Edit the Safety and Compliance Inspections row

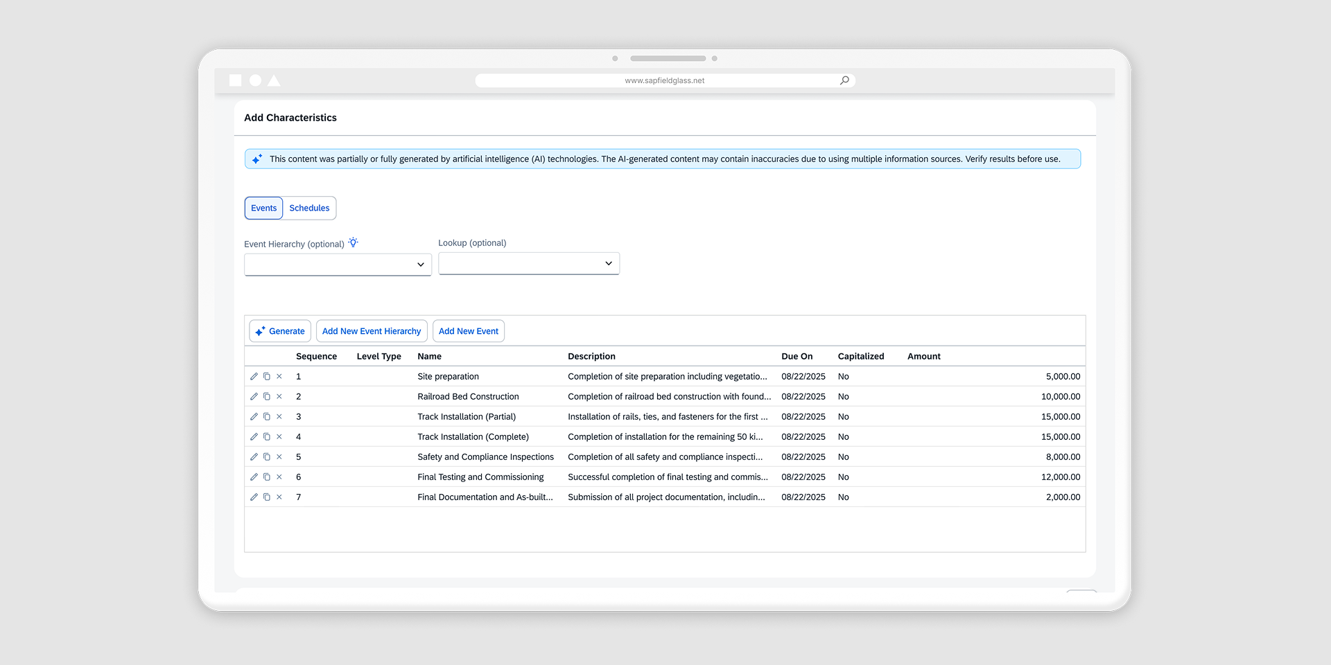(254, 457)
